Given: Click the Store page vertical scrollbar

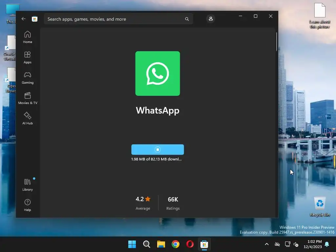Looking at the screenshot, I should [276, 42].
